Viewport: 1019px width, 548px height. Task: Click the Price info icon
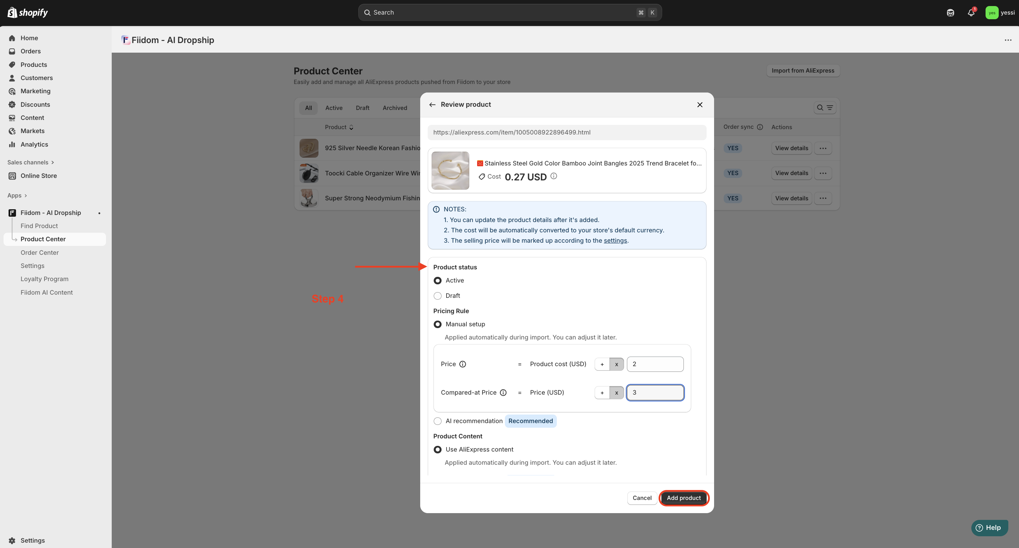[463, 364]
